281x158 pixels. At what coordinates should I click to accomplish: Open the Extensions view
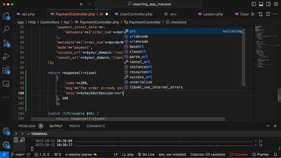(6, 70)
